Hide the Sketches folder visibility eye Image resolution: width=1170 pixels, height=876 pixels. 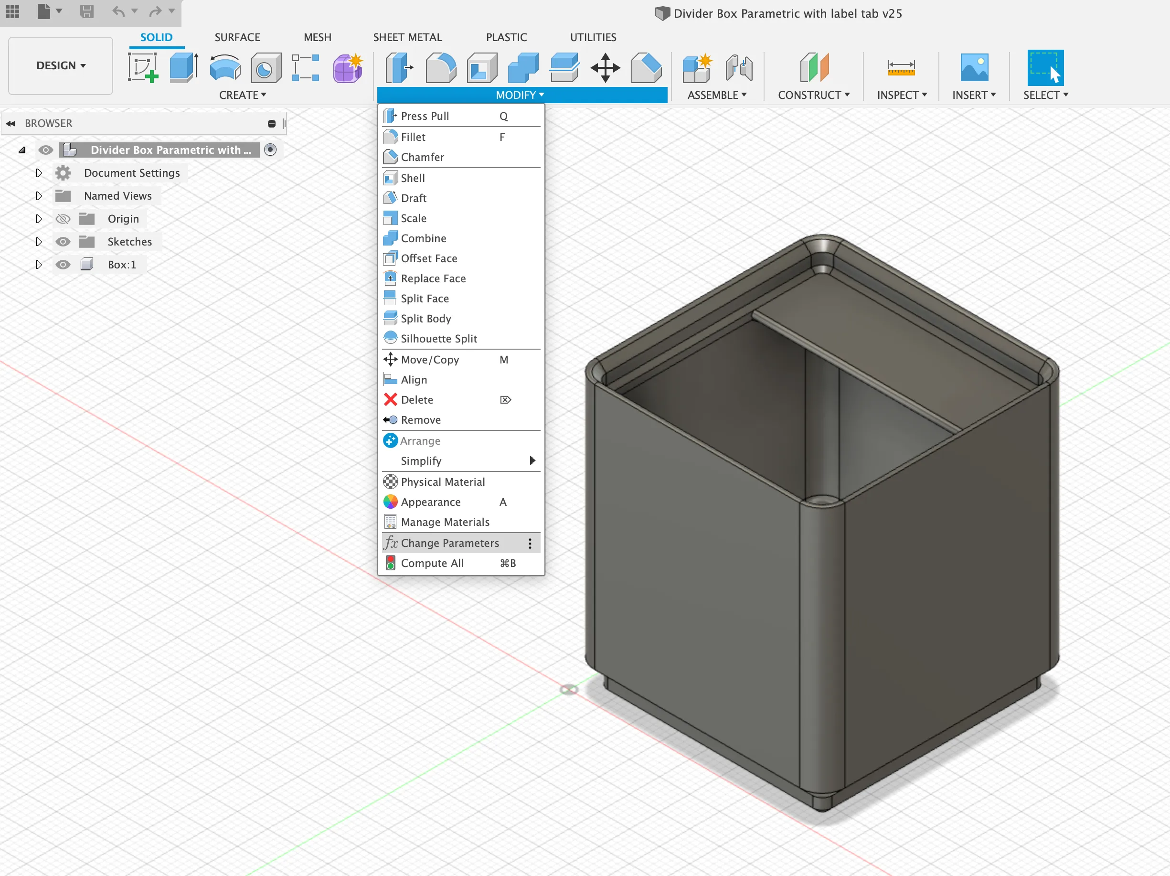[x=63, y=242]
